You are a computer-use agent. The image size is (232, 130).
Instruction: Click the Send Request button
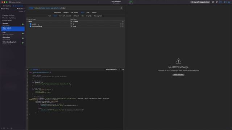[x=178, y=75]
